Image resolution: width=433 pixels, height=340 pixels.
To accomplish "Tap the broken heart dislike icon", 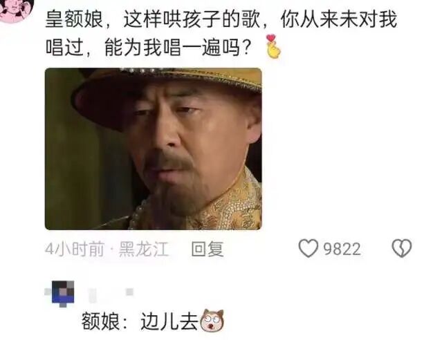I will pyautogui.click(x=401, y=248).
